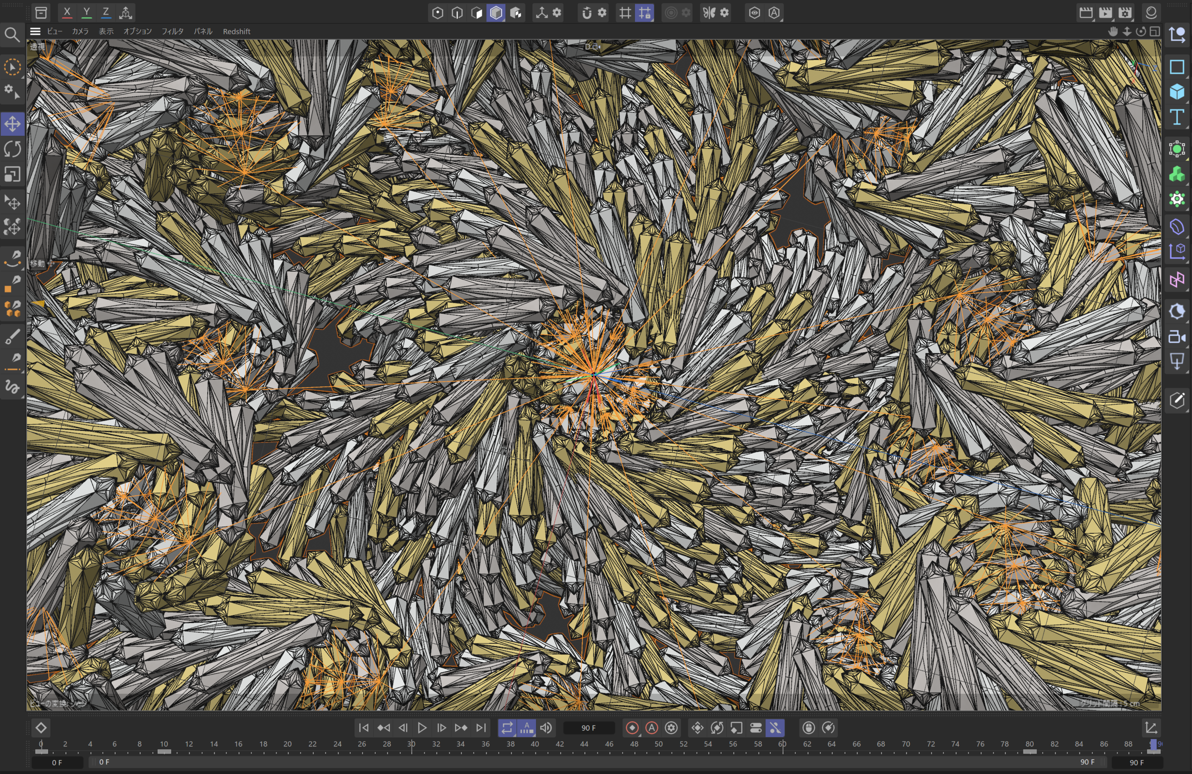This screenshot has height=774, width=1192.
Task: Click the viewport dolly zoom icon
Action: 1127,32
